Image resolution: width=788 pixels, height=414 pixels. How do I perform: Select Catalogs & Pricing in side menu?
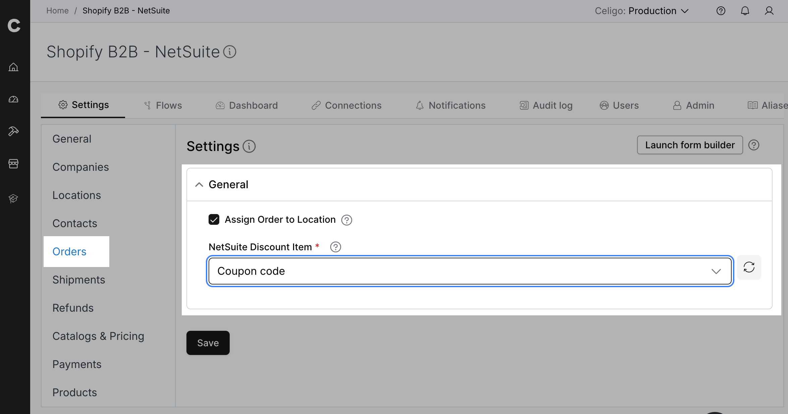[x=98, y=336]
